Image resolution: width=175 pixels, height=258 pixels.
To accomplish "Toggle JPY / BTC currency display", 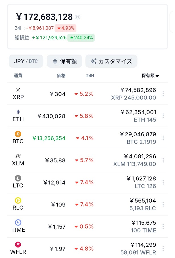I will click(x=26, y=61).
